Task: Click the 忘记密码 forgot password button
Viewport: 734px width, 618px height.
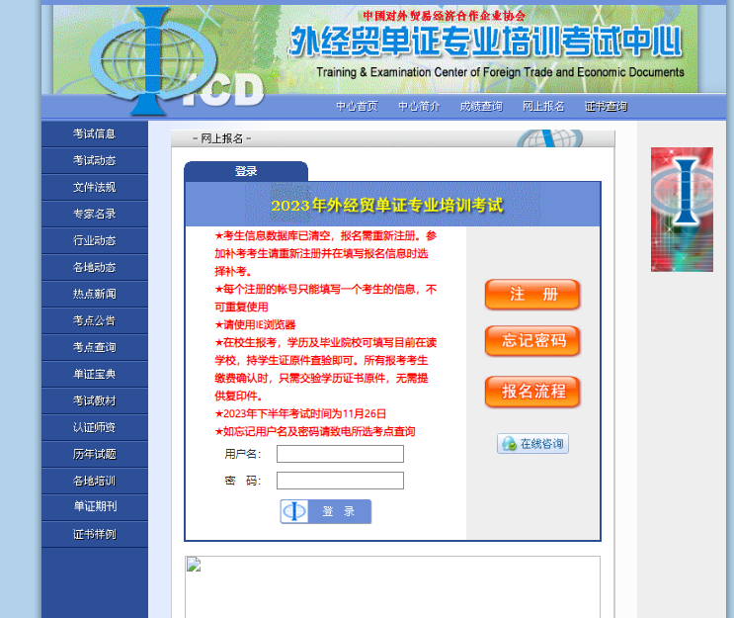Action: pyautogui.click(x=532, y=341)
